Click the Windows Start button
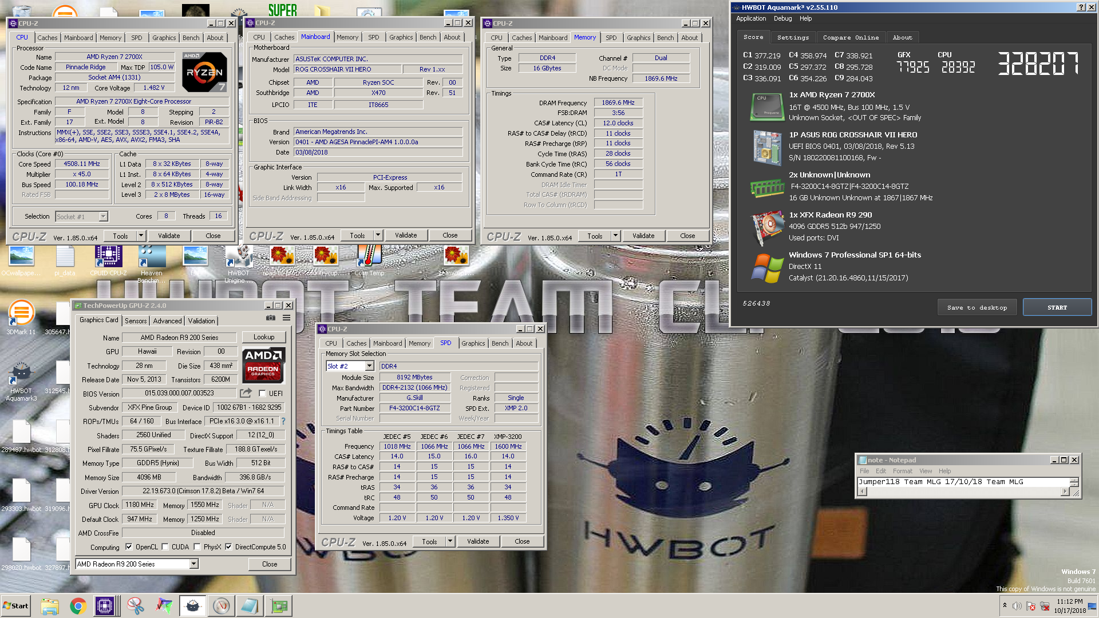This screenshot has width=1099, height=618. [x=15, y=606]
